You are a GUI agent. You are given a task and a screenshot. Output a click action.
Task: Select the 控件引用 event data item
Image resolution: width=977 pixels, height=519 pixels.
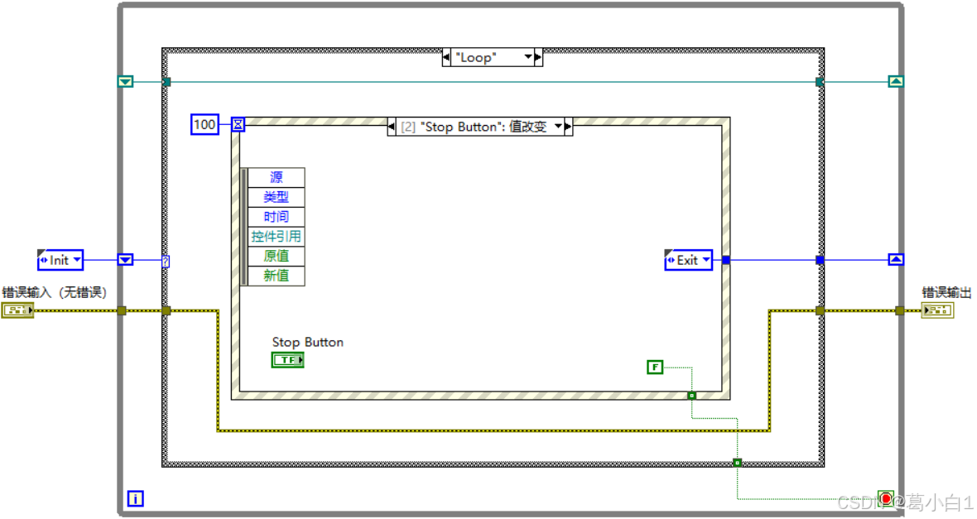click(x=276, y=236)
